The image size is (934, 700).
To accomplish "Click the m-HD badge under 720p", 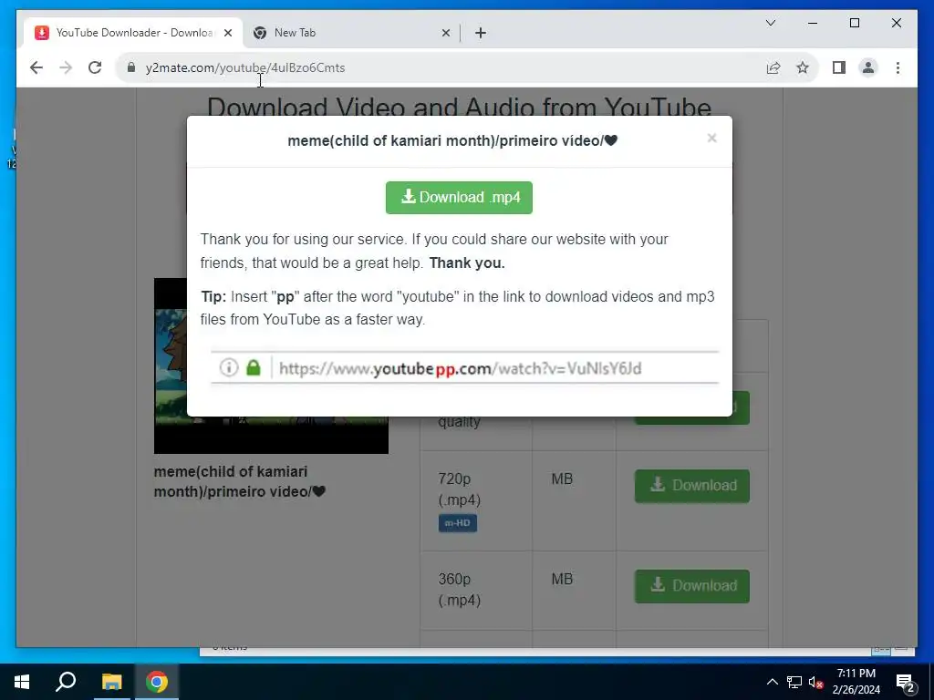I will (458, 523).
